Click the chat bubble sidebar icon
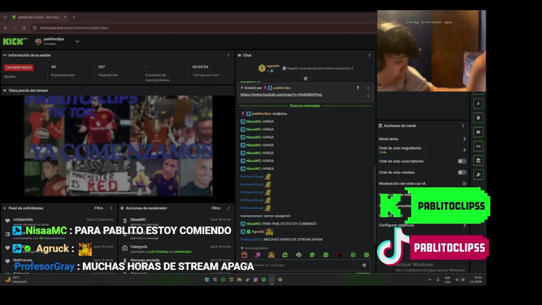This screenshot has height=305, width=542. point(478,132)
